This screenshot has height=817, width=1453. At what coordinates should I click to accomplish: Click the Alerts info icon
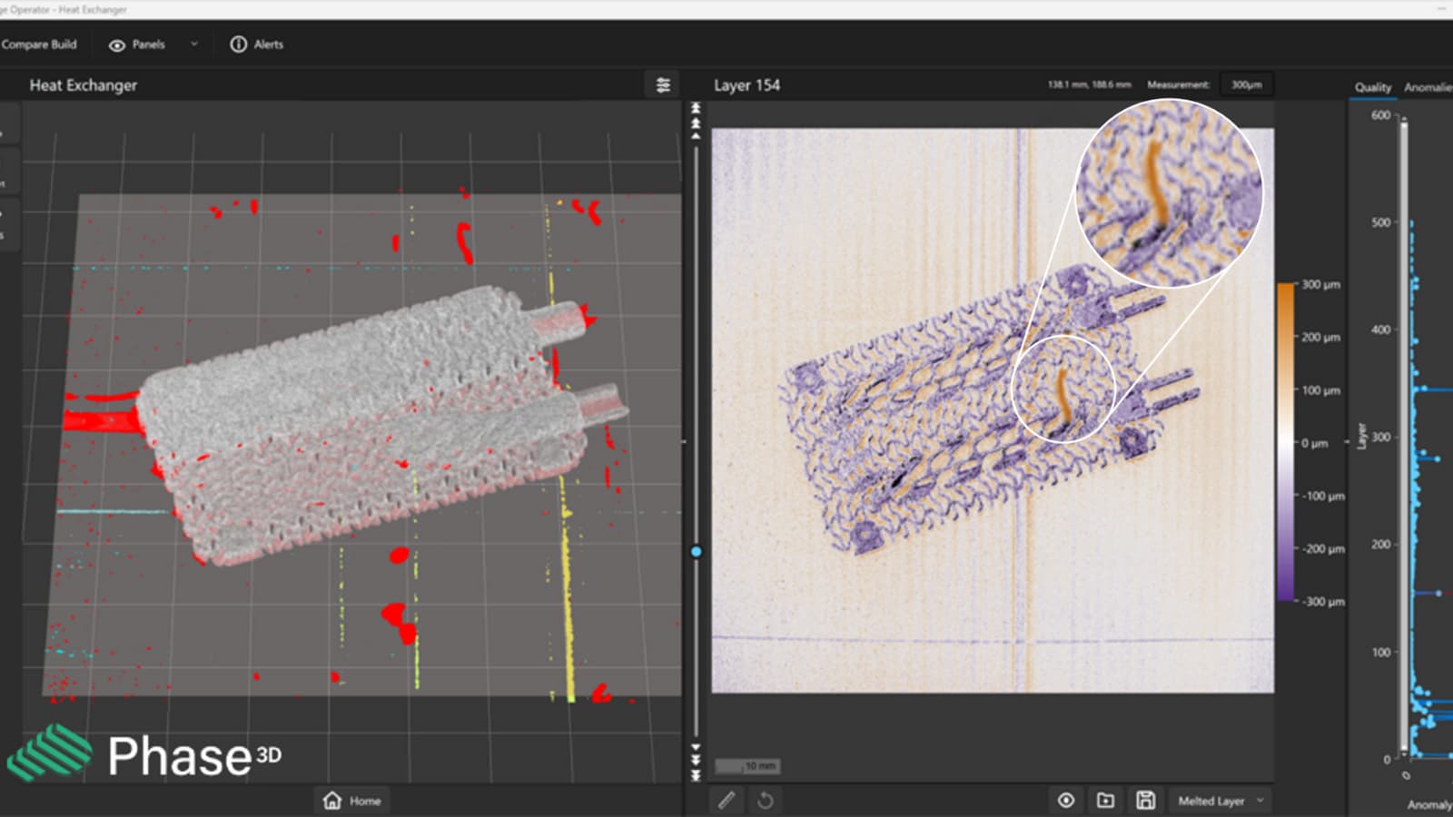point(238,44)
